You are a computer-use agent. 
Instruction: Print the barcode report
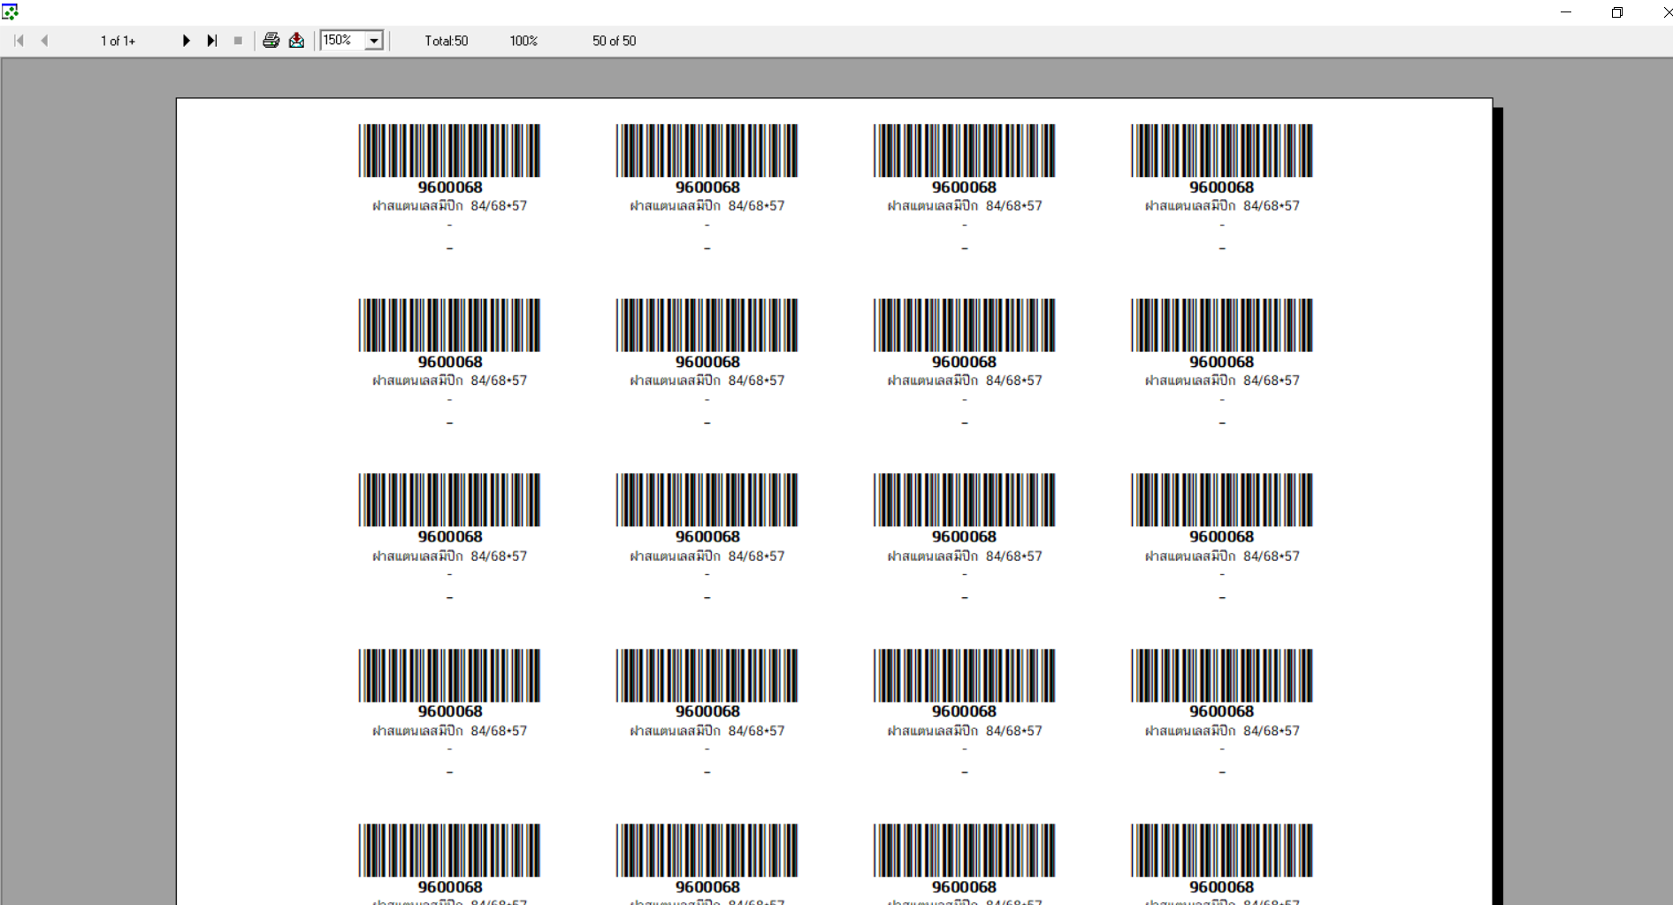(x=271, y=41)
